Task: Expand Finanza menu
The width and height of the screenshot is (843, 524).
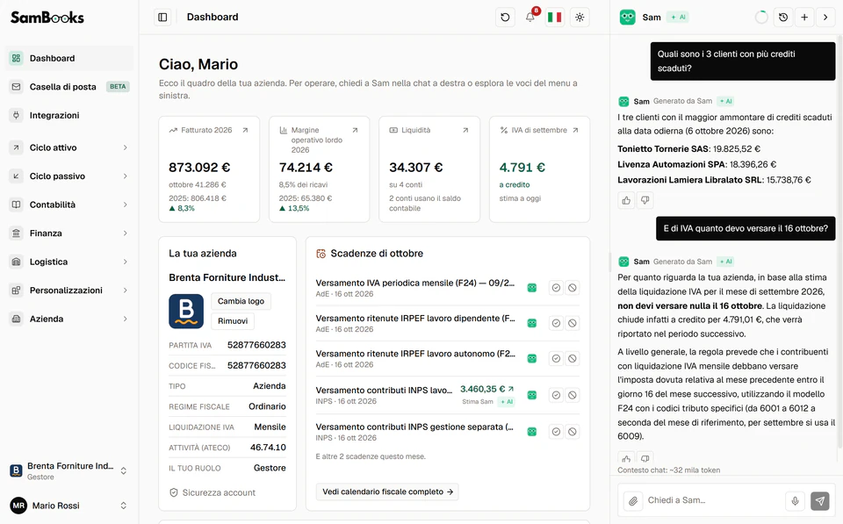Action: [69, 233]
